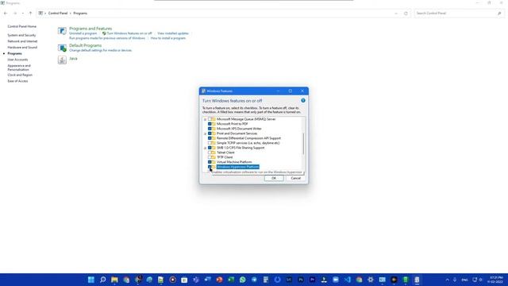
Task: Click Run programs made for previous versions link
Action: (x=107, y=38)
